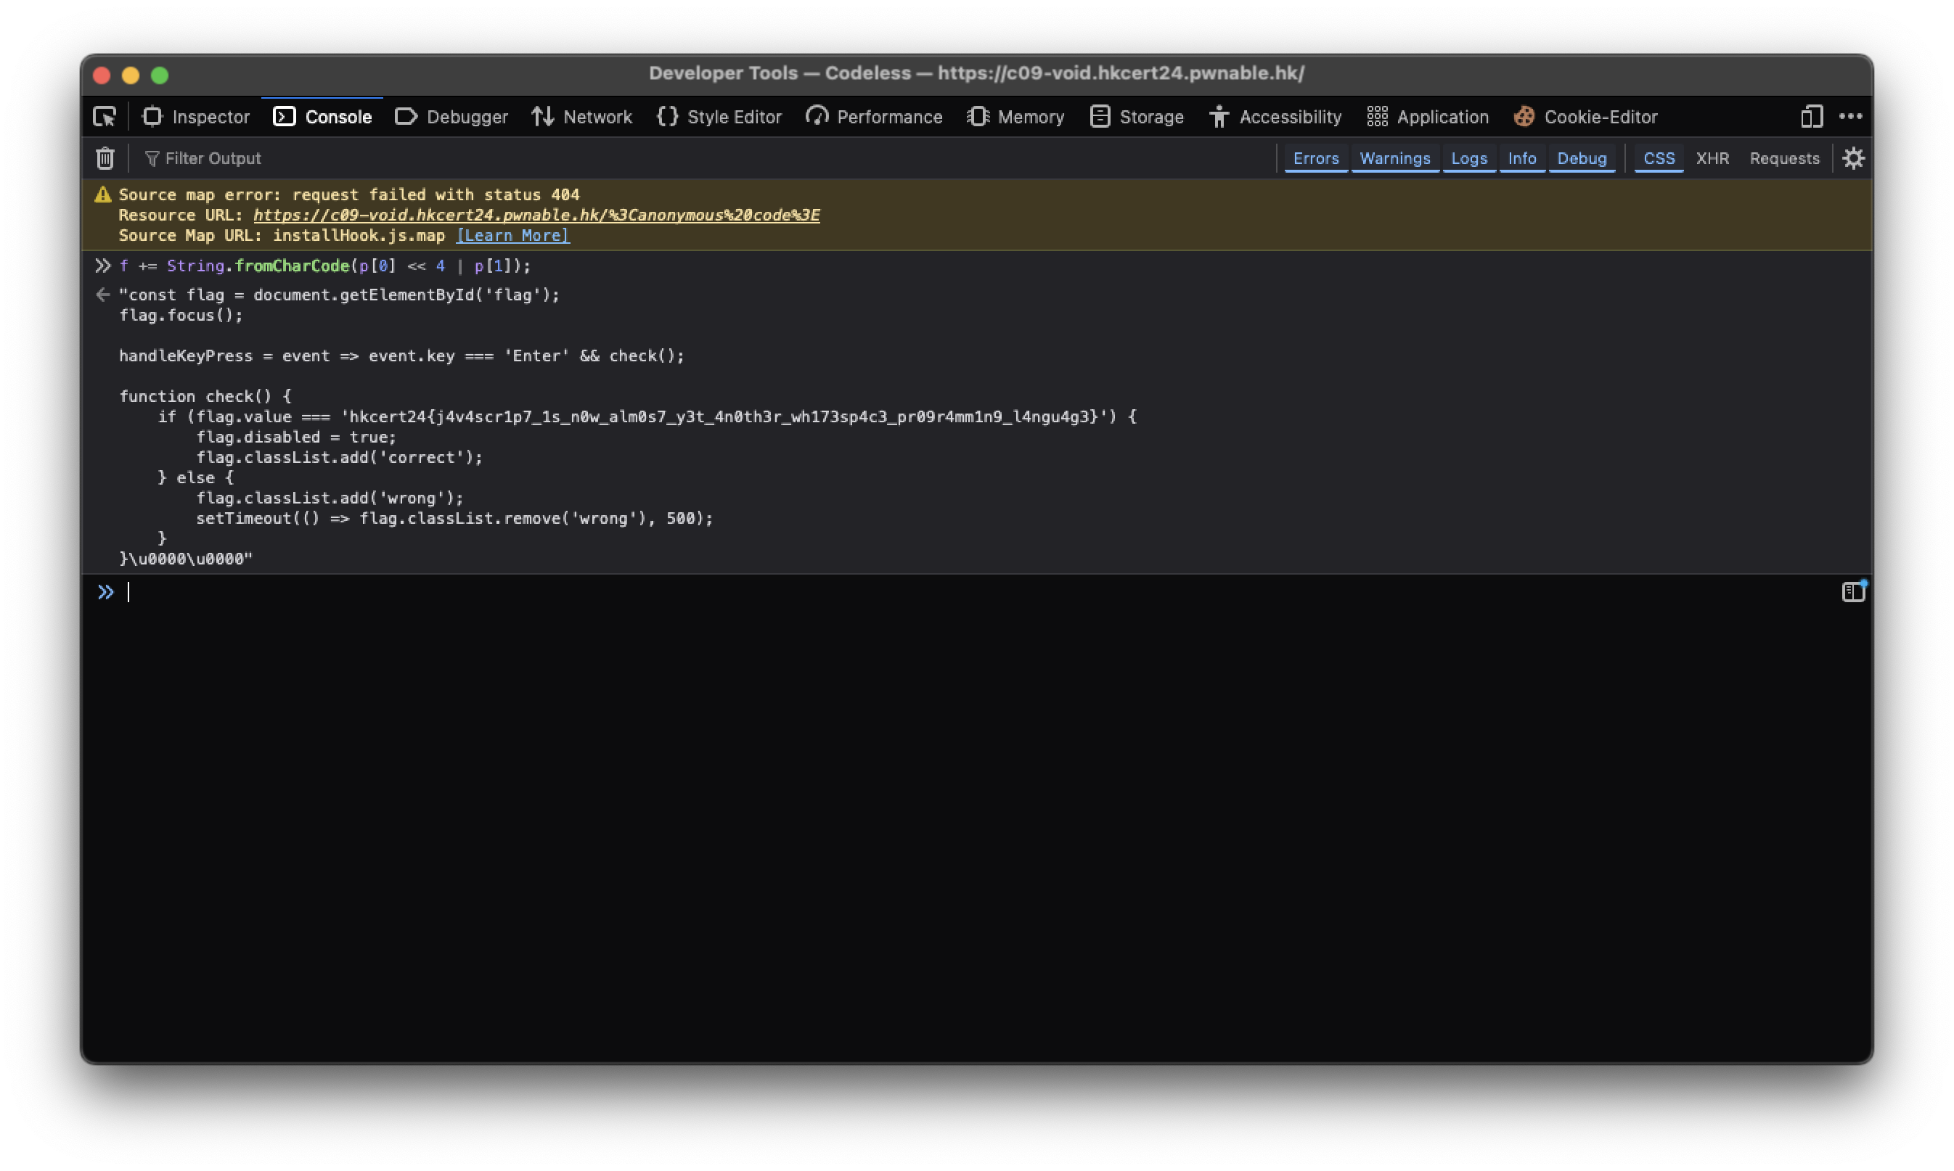Screen dimensions: 1954x1171
Task: Toggle the Debug filter
Action: pyautogui.click(x=1582, y=159)
